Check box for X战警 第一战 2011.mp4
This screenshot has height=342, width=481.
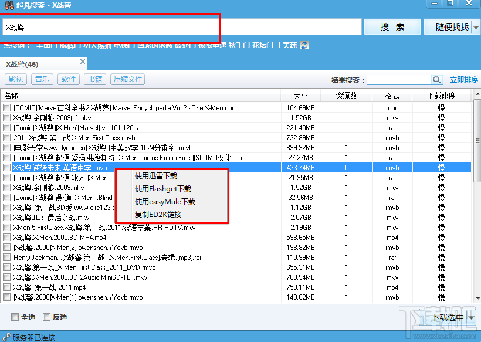pos(6,287)
